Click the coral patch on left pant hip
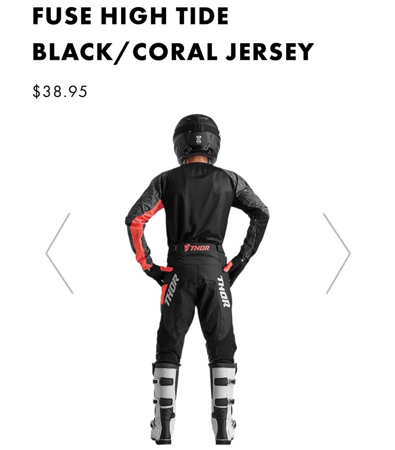Image resolution: width=395 pixels, height=450 pixels. [164, 294]
